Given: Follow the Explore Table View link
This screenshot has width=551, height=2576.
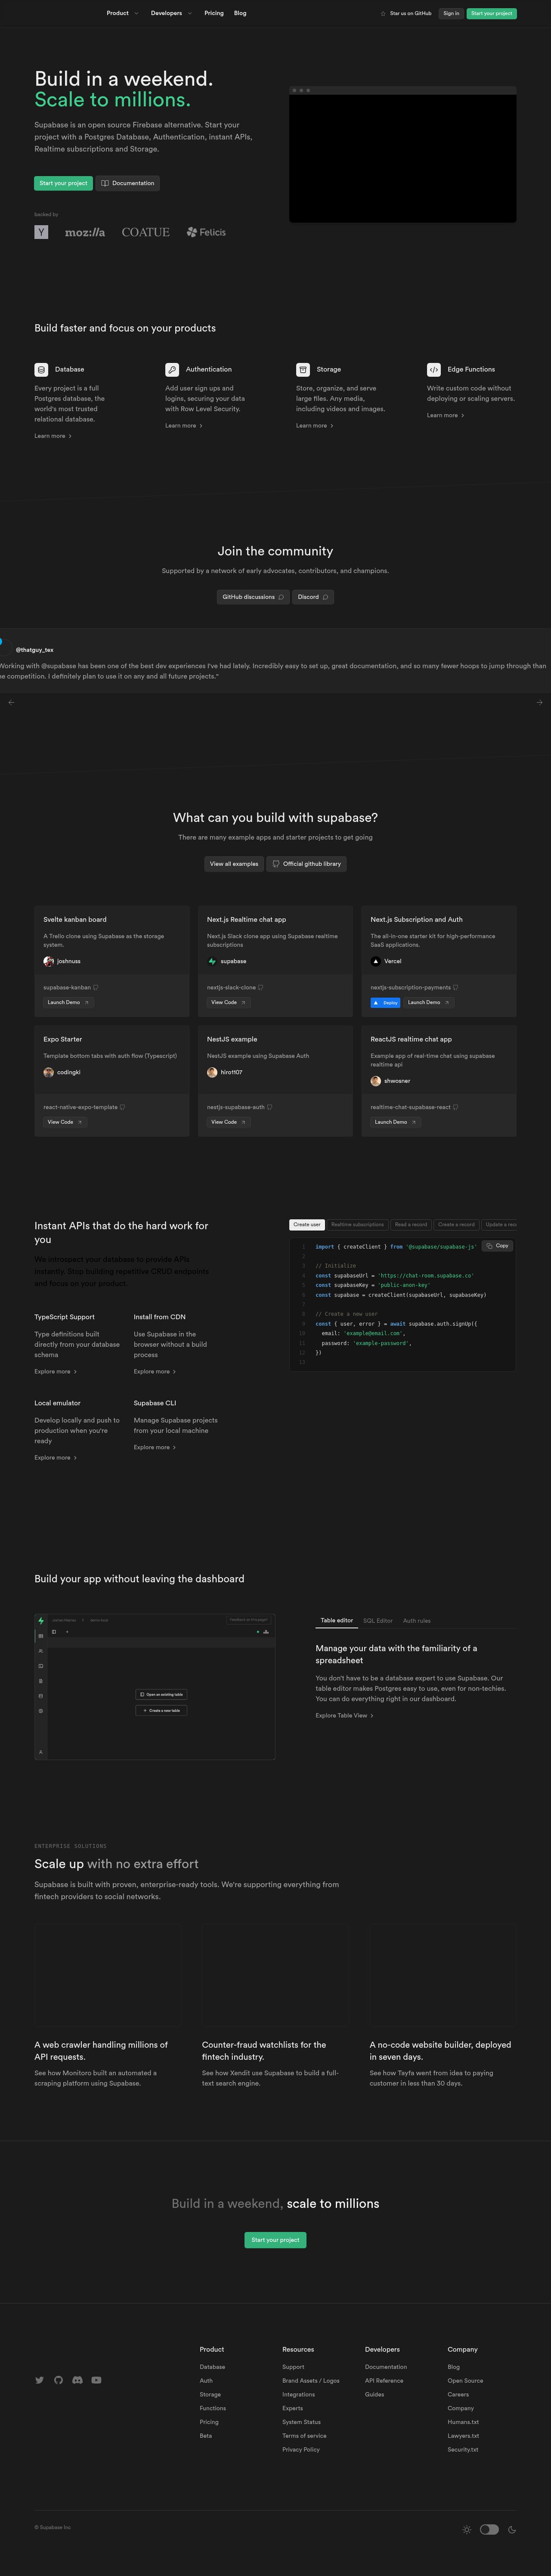Looking at the screenshot, I should point(345,1715).
